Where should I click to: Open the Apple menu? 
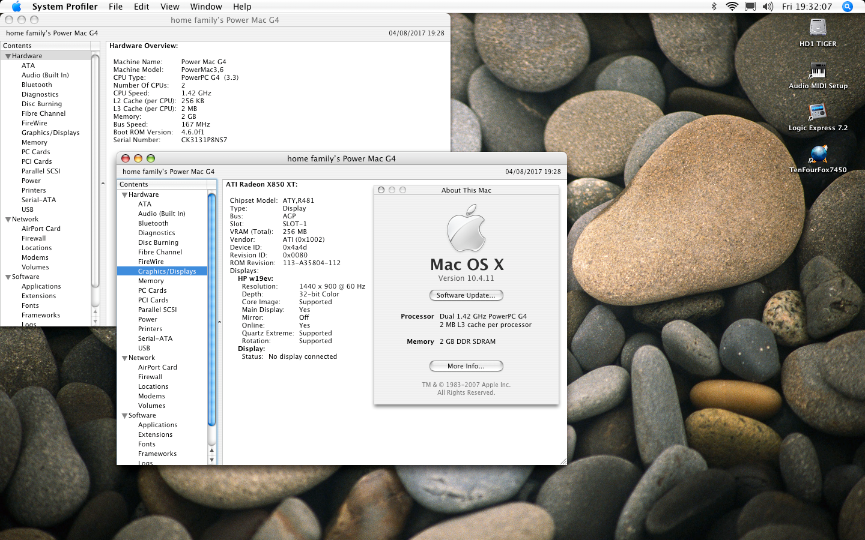click(16, 7)
